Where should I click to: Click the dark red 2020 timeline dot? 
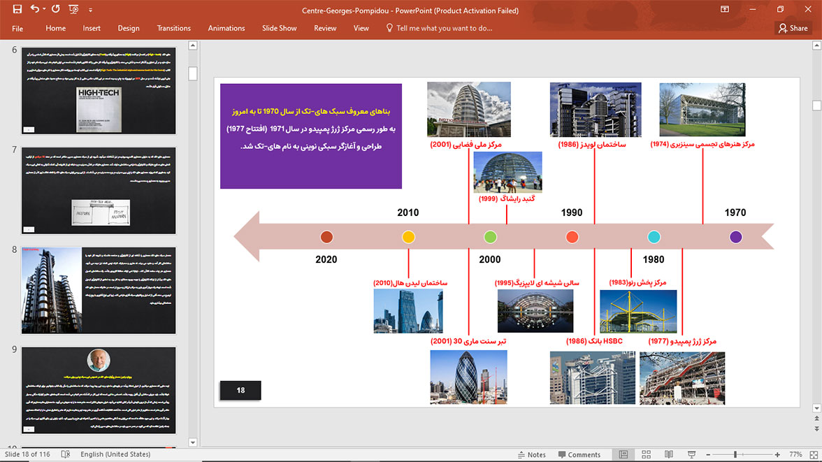[x=326, y=237]
